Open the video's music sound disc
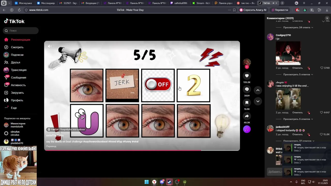This screenshot has height=186, width=331. (247, 129)
